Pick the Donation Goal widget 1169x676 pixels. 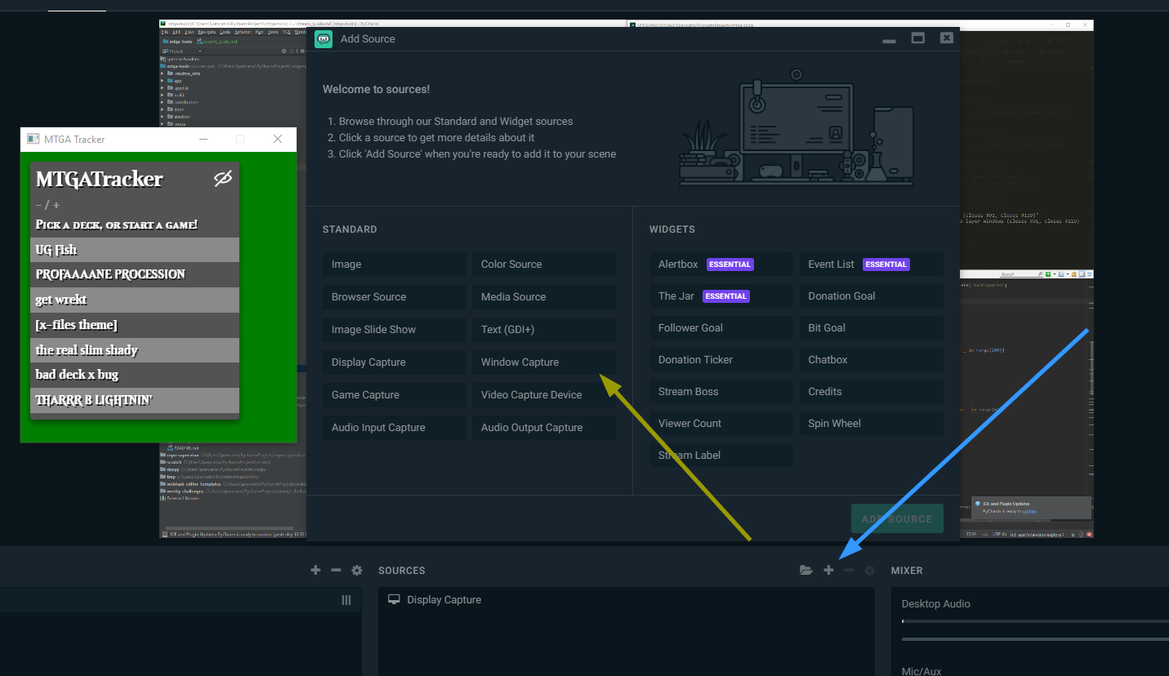point(871,296)
